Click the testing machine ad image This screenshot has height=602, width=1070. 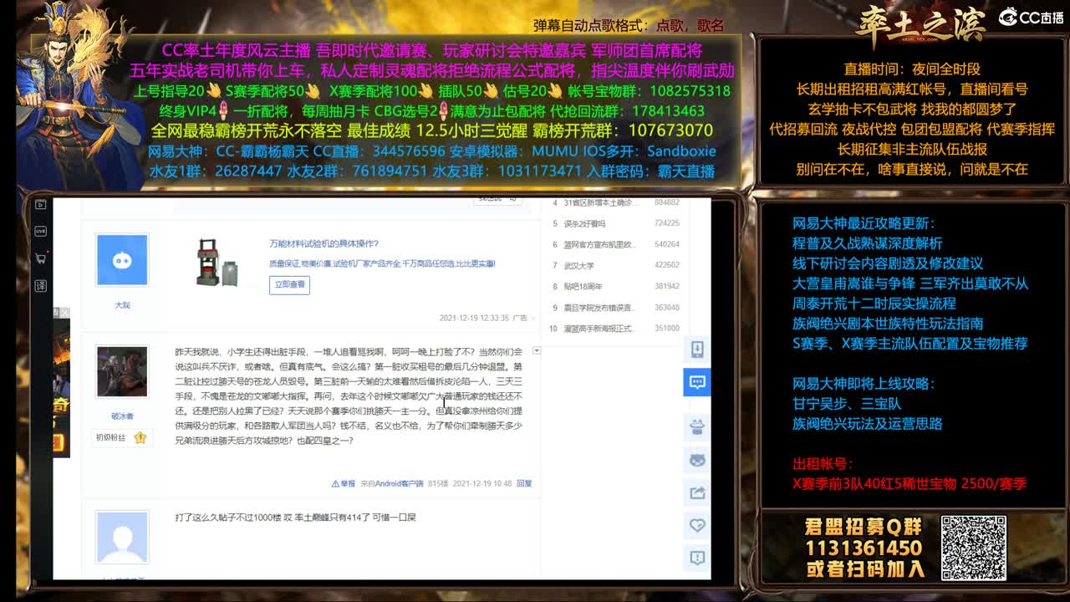[x=218, y=263]
